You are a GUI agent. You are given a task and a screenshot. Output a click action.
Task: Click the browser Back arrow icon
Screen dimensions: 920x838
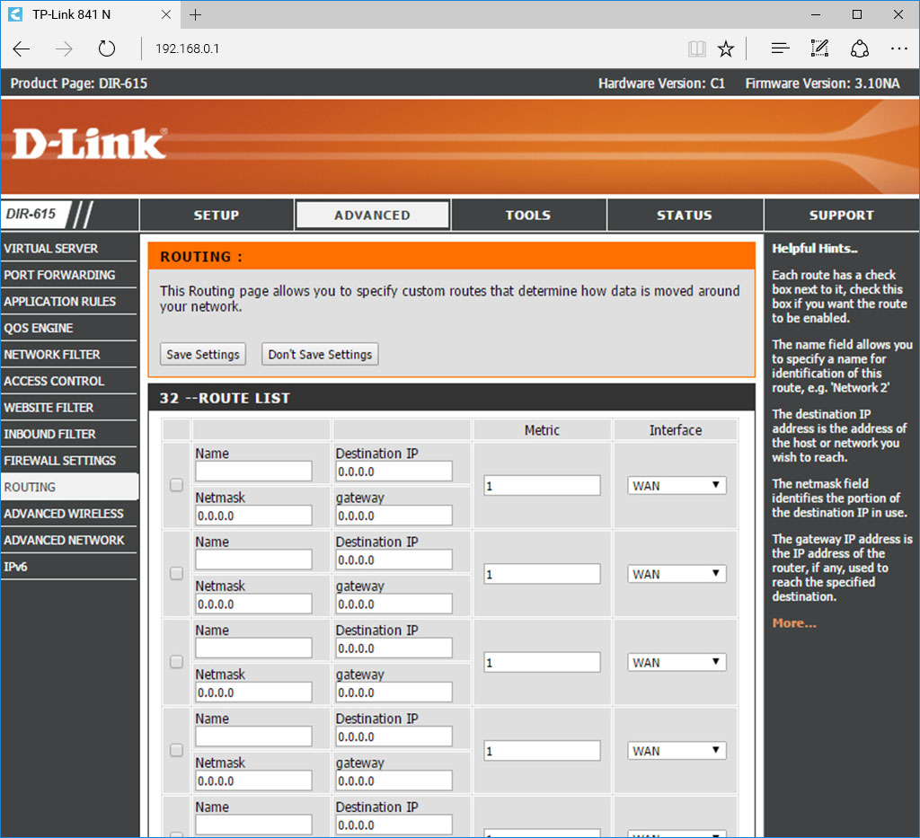click(22, 49)
